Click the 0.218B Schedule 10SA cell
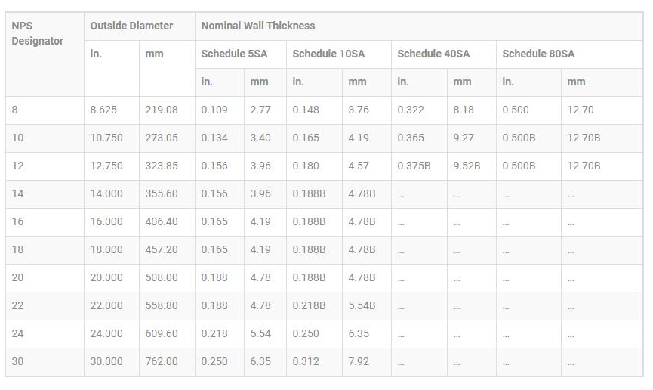 pyautogui.click(x=309, y=305)
